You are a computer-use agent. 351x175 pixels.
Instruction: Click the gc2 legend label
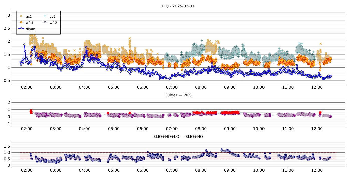pos(52,16)
